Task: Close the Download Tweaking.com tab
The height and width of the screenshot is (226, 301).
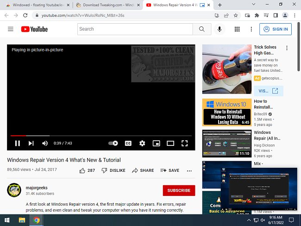Action: [138, 5]
